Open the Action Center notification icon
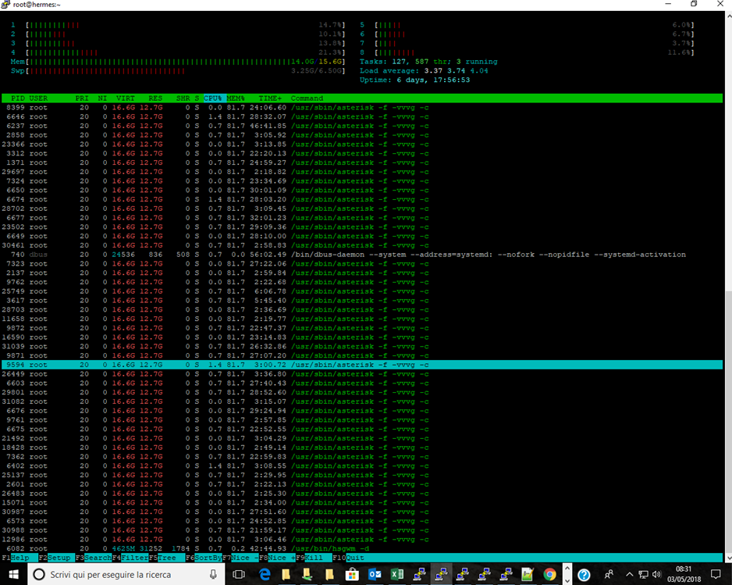 pyautogui.click(x=716, y=574)
